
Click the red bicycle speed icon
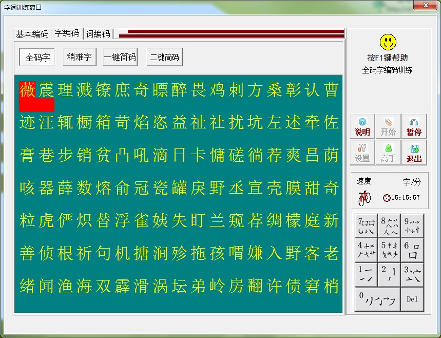click(x=365, y=198)
